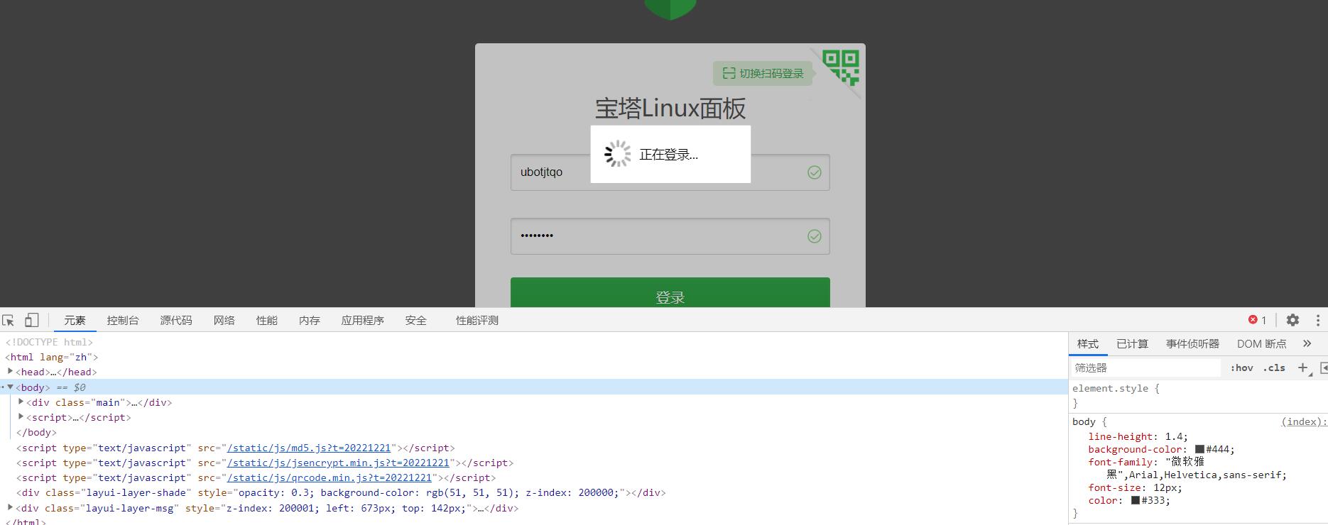Click the red error count indicator
The width and height of the screenshot is (1328, 525).
coord(1257,320)
